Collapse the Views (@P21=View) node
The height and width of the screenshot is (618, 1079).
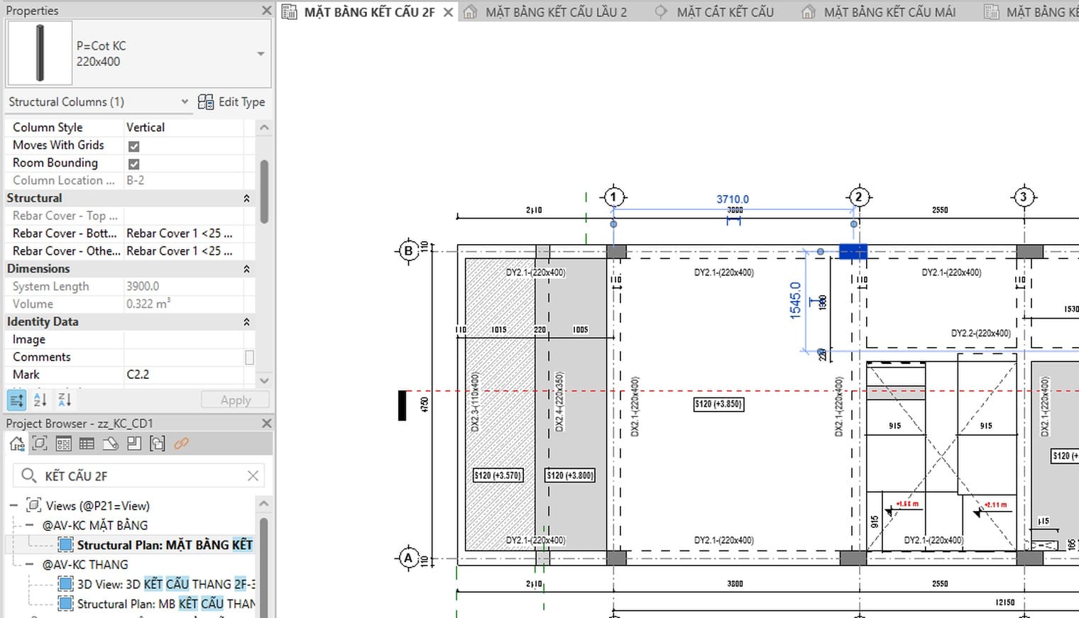13,506
